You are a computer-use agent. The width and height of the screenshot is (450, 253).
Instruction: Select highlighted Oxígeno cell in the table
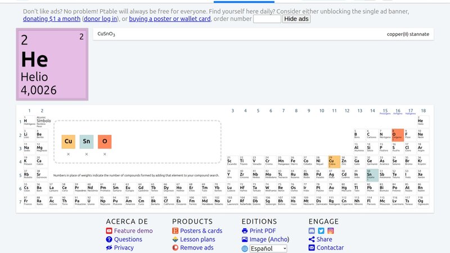(398, 135)
